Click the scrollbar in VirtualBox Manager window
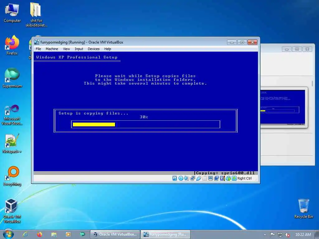The image size is (319, 239). click(312, 83)
